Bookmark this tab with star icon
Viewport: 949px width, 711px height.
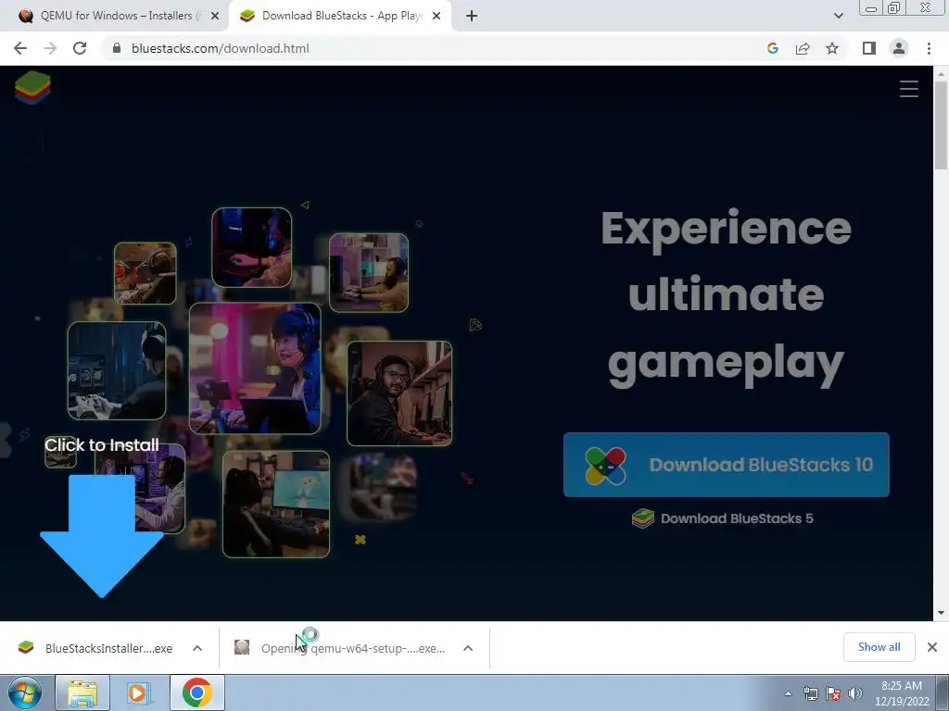tap(832, 48)
